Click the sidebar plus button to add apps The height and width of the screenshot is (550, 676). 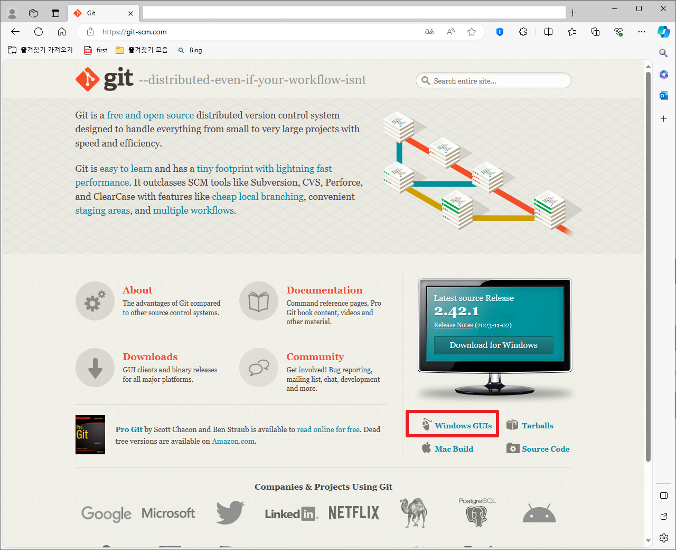pos(664,119)
